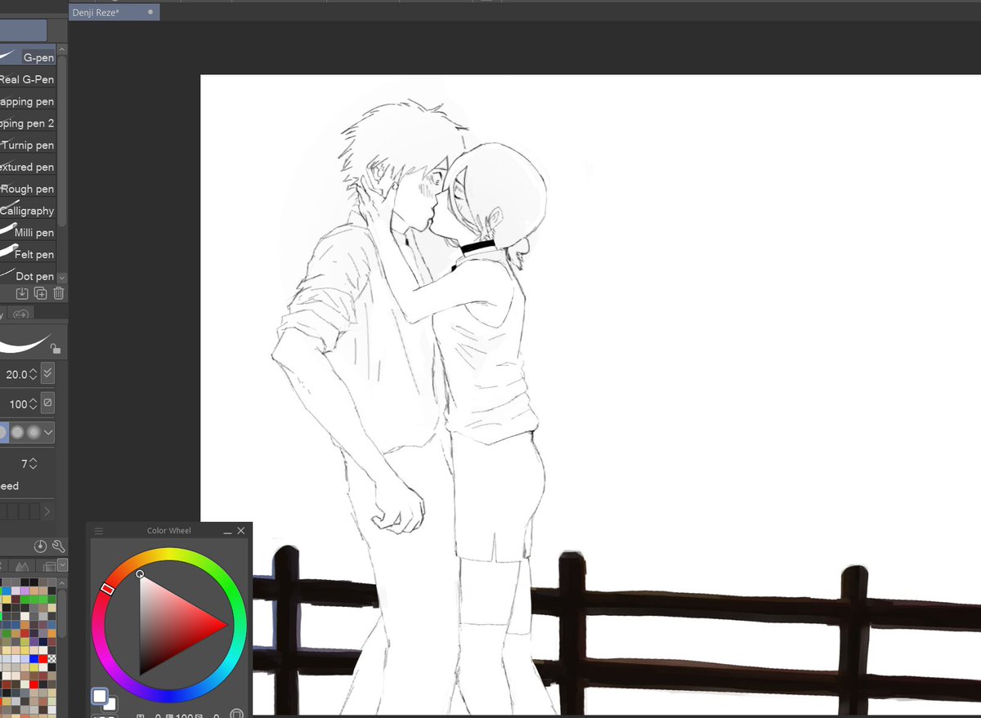The width and height of the screenshot is (981, 718).
Task: Pick the red swatch beside the checkered swatch
Action: click(43, 658)
